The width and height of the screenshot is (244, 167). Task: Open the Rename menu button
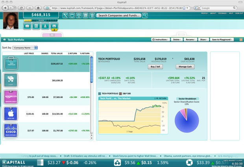point(190,39)
